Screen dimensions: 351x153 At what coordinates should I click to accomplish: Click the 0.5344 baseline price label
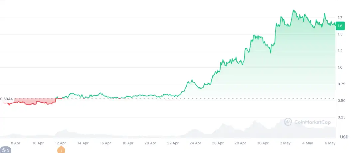click(x=7, y=99)
